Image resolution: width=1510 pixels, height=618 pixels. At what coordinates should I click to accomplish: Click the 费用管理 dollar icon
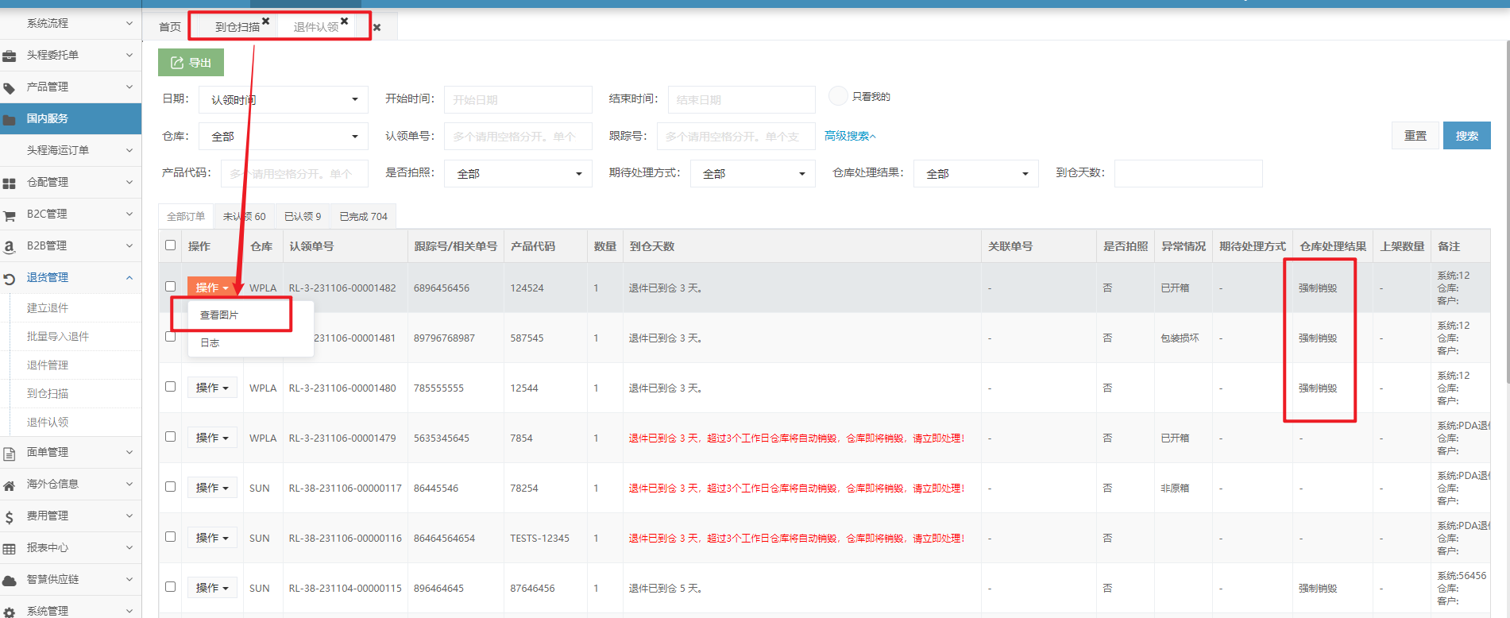pyautogui.click(x=10, y=516)
